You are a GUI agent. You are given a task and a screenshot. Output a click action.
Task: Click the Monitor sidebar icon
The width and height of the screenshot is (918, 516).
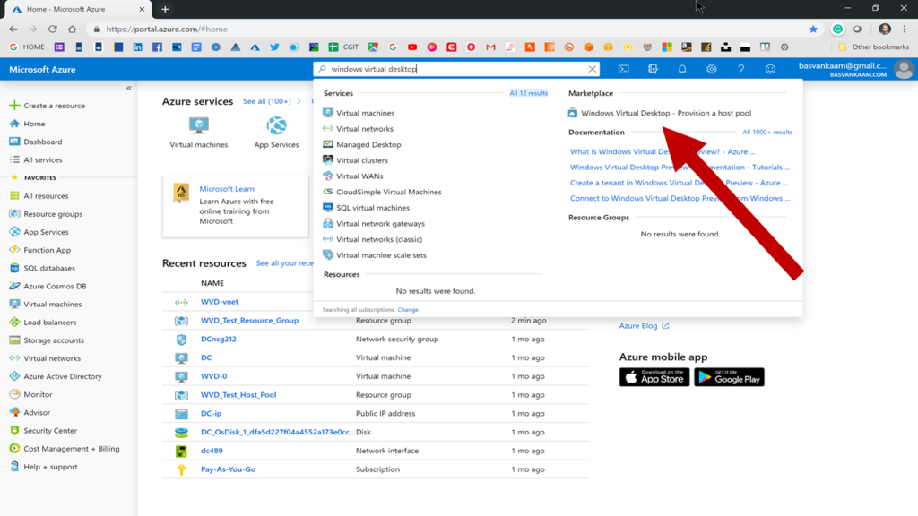click(14, 394)
